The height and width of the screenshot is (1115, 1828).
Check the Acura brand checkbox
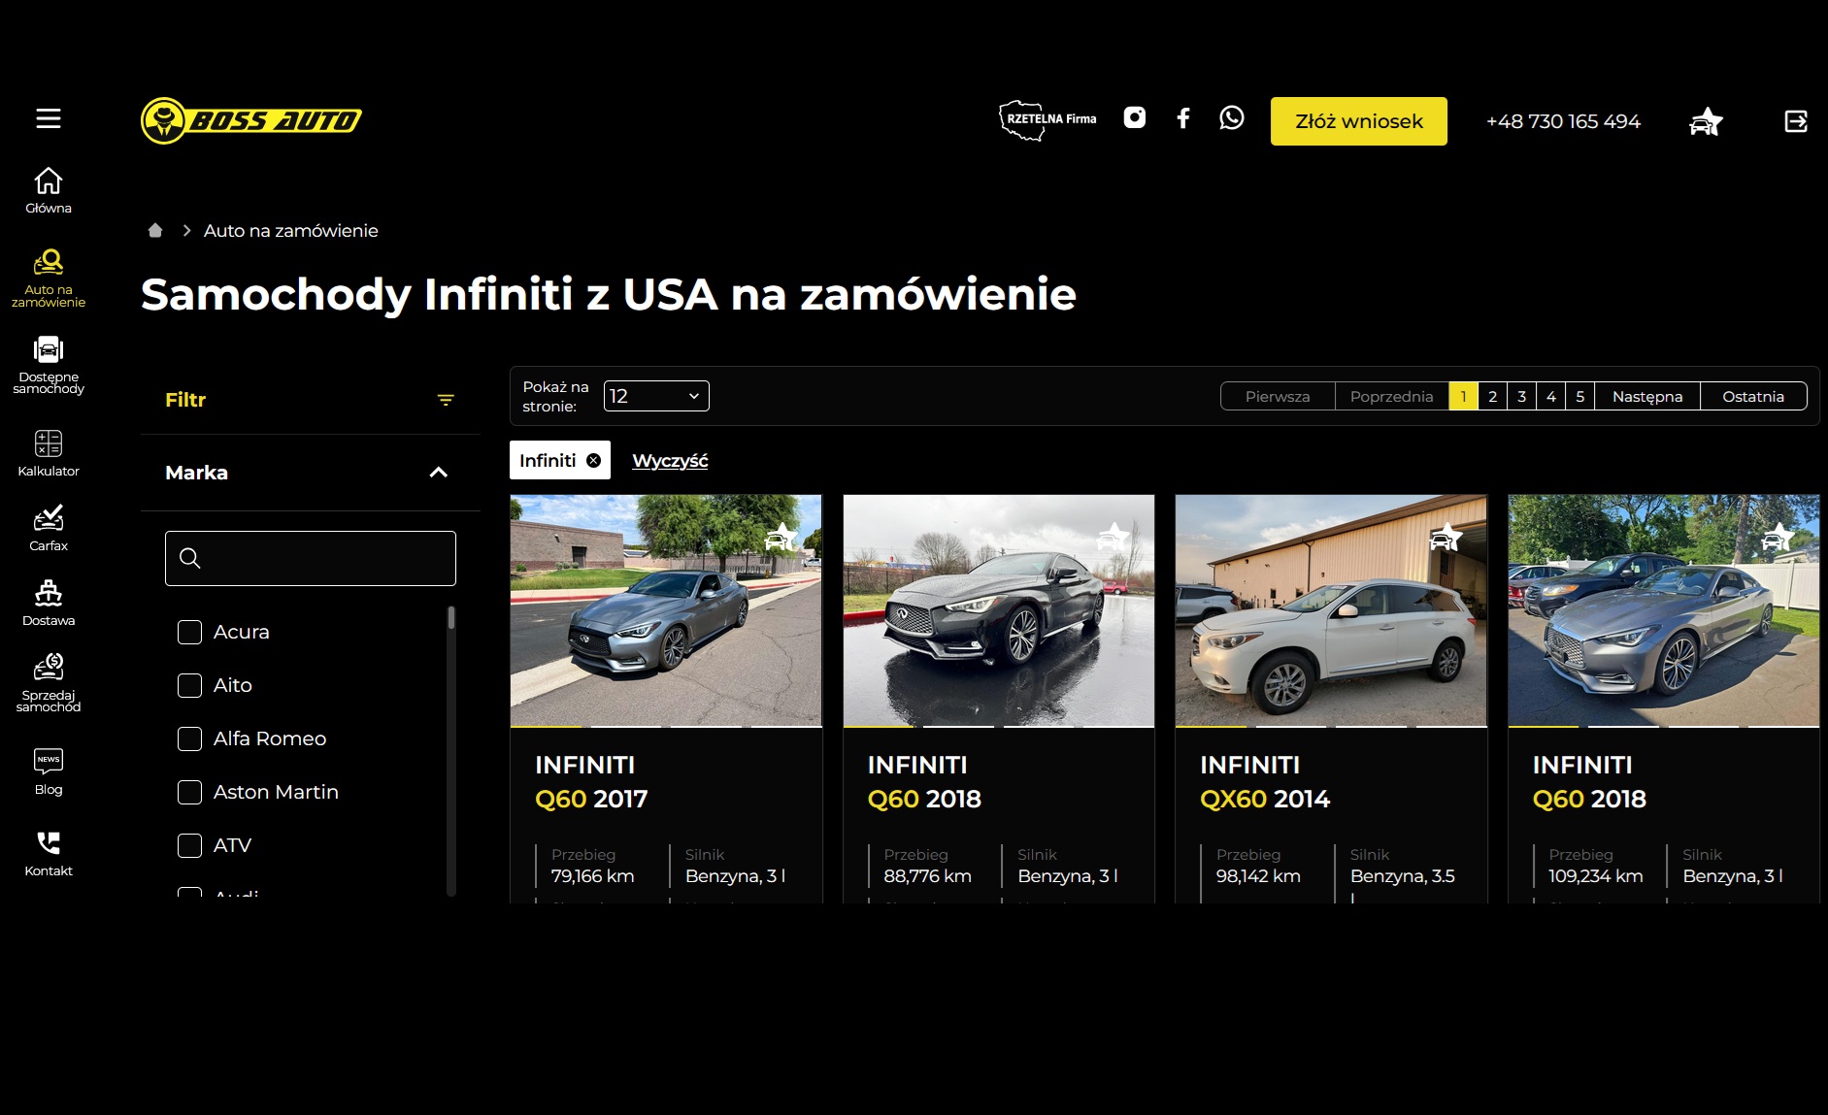coord(189,632)
